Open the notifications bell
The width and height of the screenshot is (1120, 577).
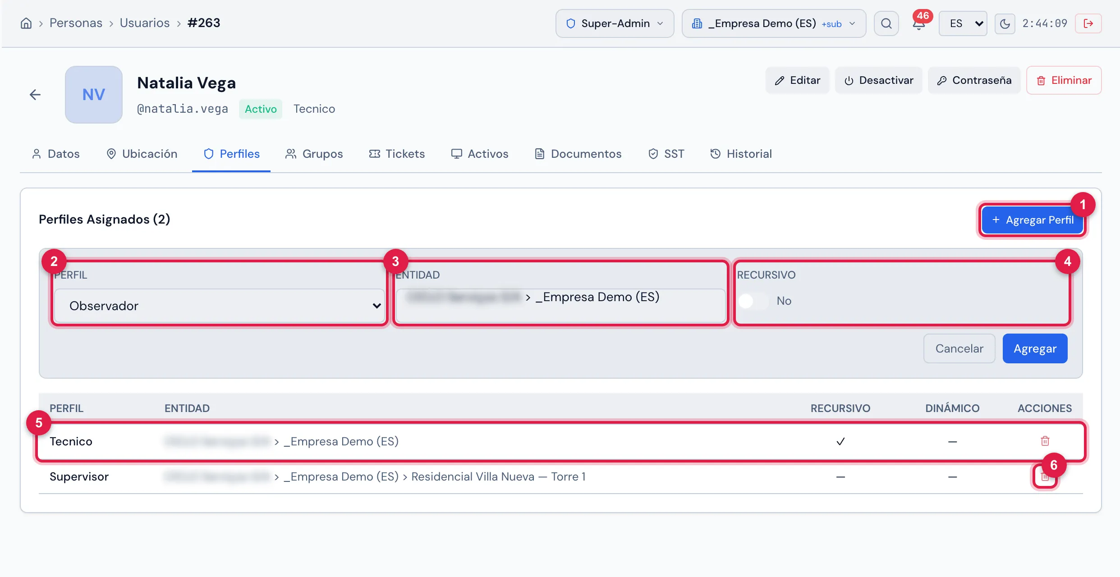(x=918, y=23)
